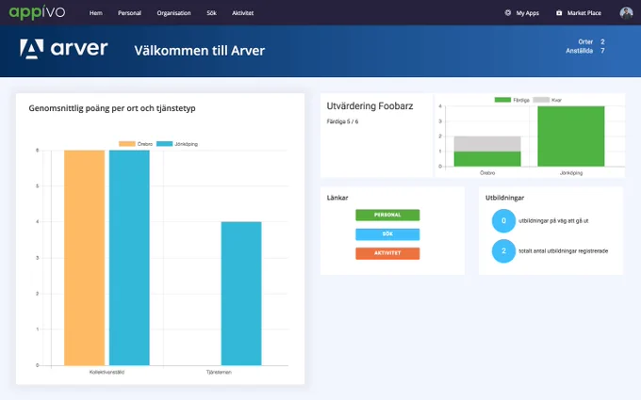This screenshot has height=400, width=641.
Task: Click the green Jönköping bar in Utvärdering chart
Action: pyautogui.click(x=570, y=136)
